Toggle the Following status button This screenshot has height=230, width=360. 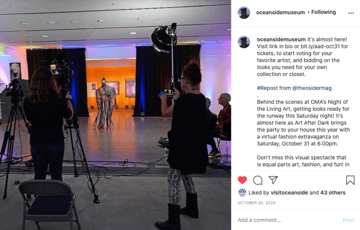click(324, 12)
